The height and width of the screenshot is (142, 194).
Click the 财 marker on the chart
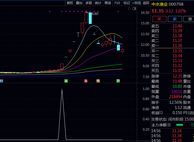click(x=1, y=81)
